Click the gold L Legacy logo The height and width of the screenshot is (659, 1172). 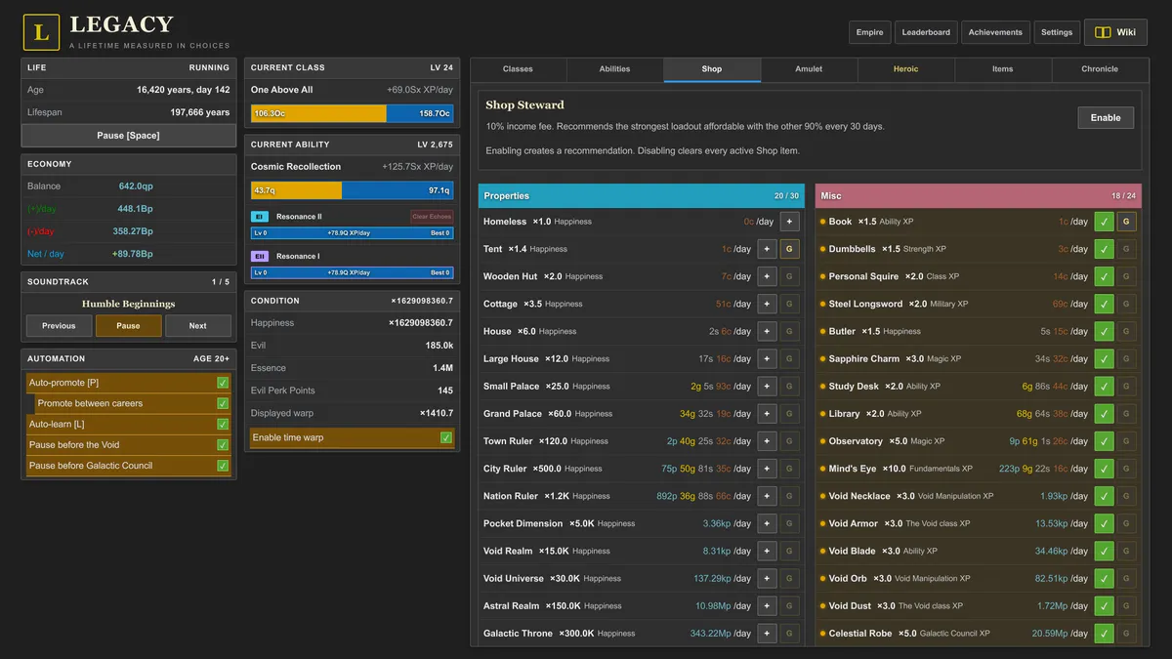pyautogui.click(x=41, y=32)
